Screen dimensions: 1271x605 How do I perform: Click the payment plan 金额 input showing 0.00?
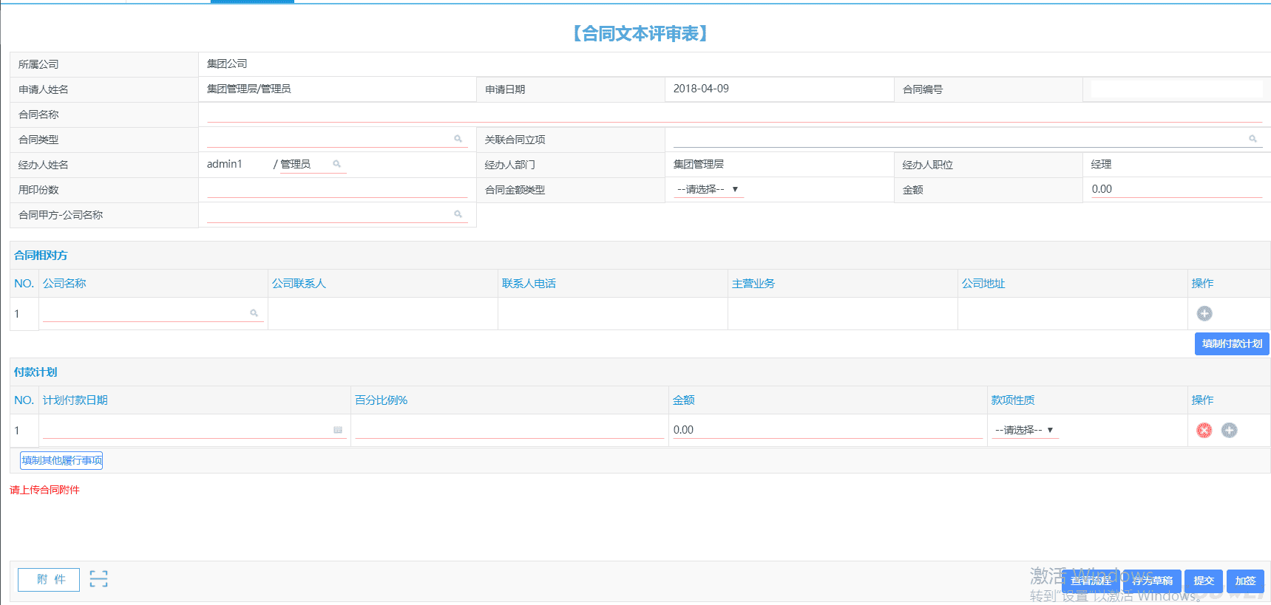pyautogui.click(x=827, y=430)
